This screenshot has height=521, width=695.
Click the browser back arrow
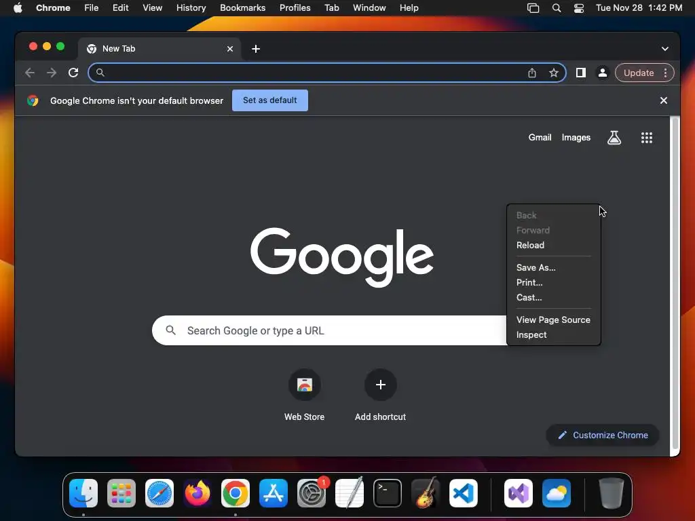pyautogui.click(x=30, y=73)
